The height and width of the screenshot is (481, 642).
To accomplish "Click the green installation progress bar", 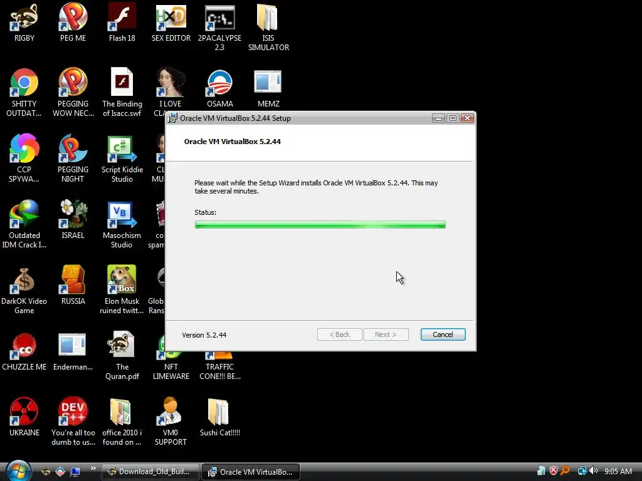I will (320, 225).
